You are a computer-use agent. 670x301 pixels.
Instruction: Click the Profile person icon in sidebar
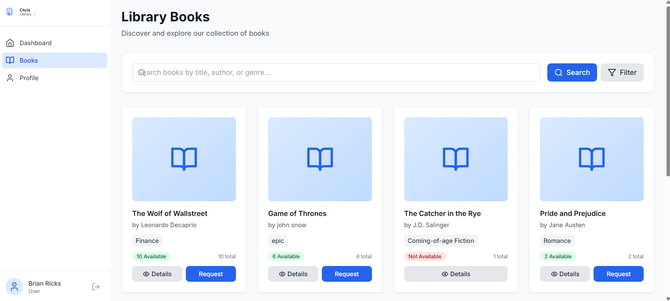coord(10,78)
